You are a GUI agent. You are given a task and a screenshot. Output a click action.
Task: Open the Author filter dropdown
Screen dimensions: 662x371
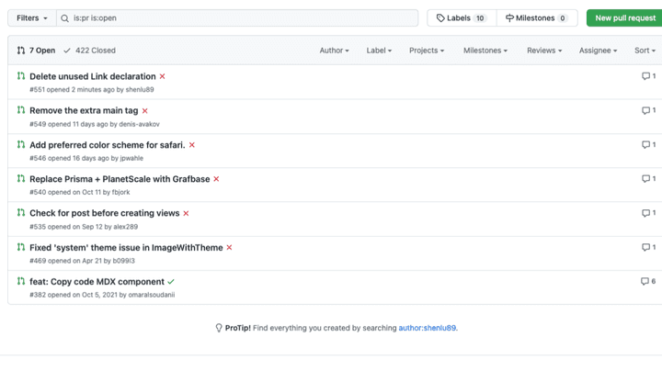point(334,51)
